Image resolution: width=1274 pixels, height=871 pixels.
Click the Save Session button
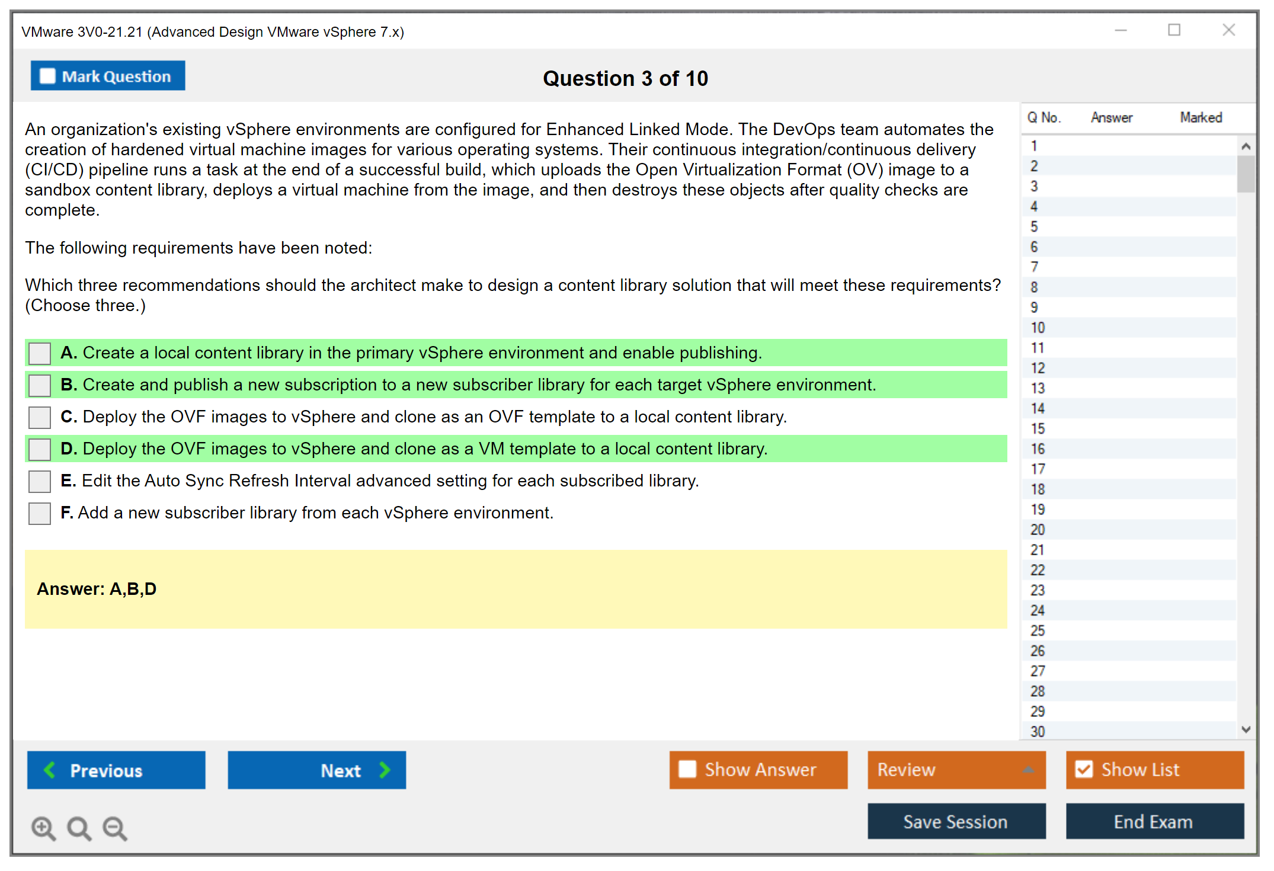click(x=956, y=821)
